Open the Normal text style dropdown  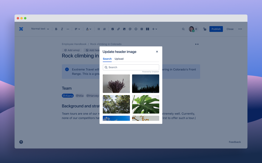point(40,29)
